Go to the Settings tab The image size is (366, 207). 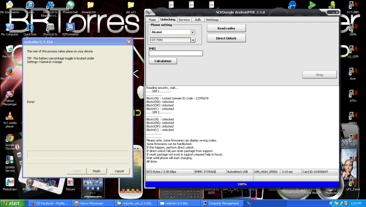click(x=212, y=20)
